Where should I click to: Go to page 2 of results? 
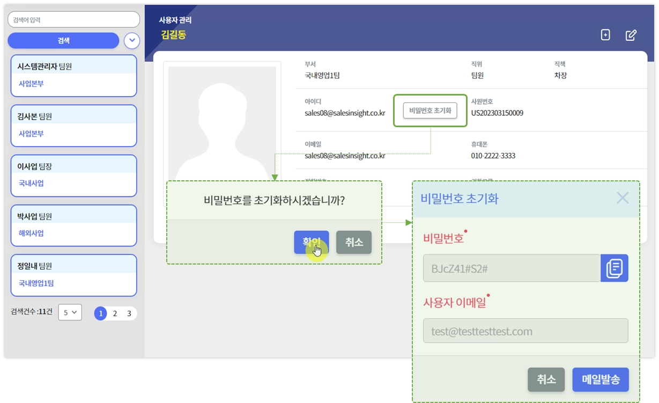click(x=115, y=313)
